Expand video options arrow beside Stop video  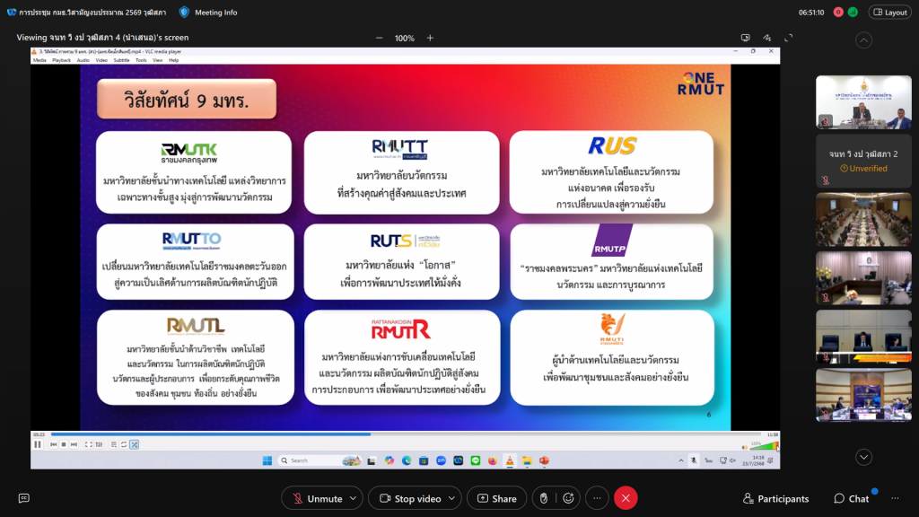point(451,498)
